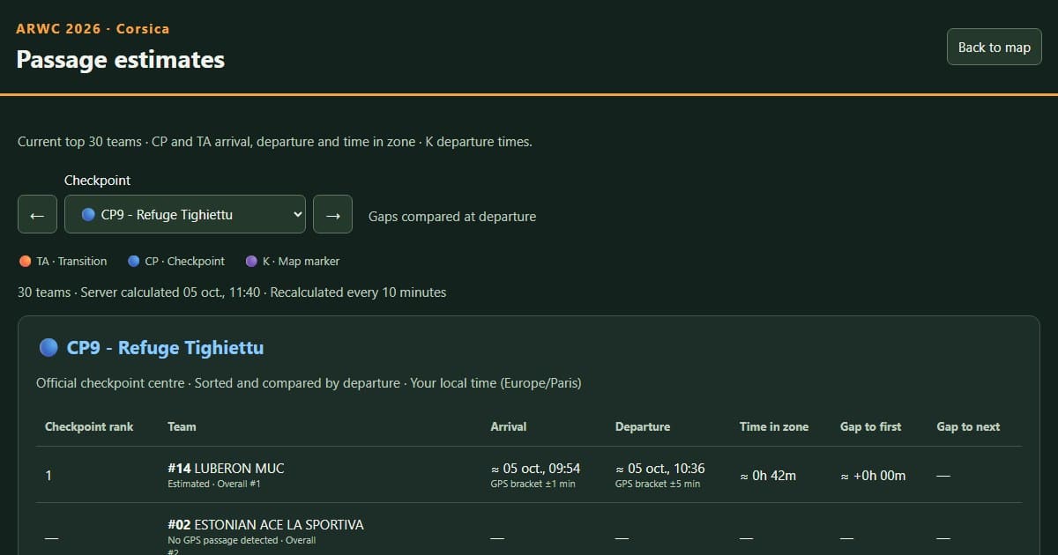Click the Back to map button

click(994, 47)
